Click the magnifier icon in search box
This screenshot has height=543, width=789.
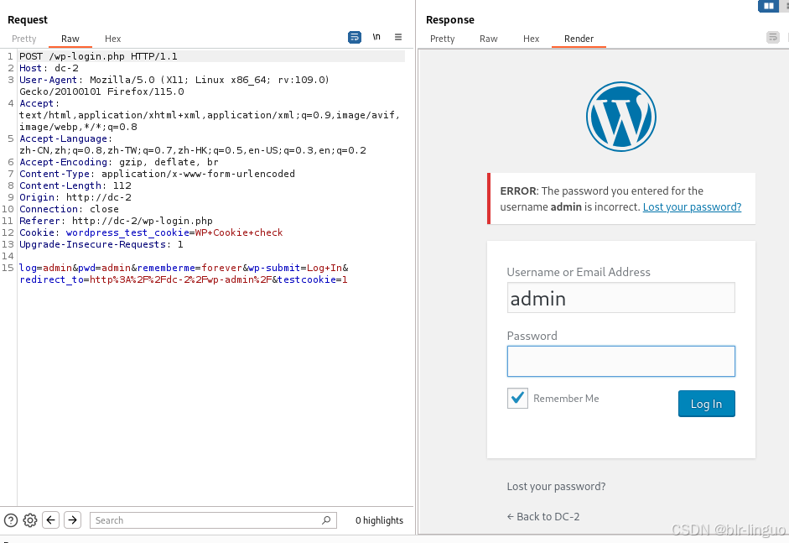(326, 520)
